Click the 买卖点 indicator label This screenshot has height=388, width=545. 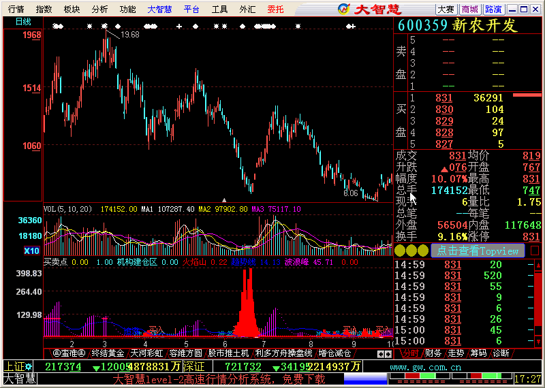pyautogui.click(x=55, y=262)
